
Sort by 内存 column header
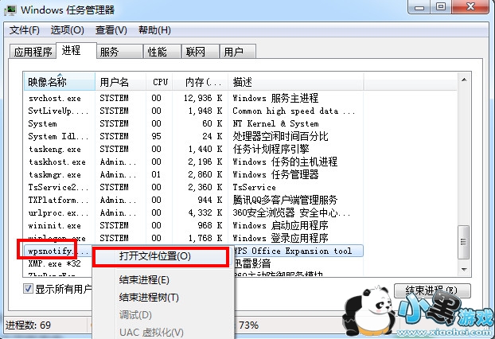(x=201, y=82)
